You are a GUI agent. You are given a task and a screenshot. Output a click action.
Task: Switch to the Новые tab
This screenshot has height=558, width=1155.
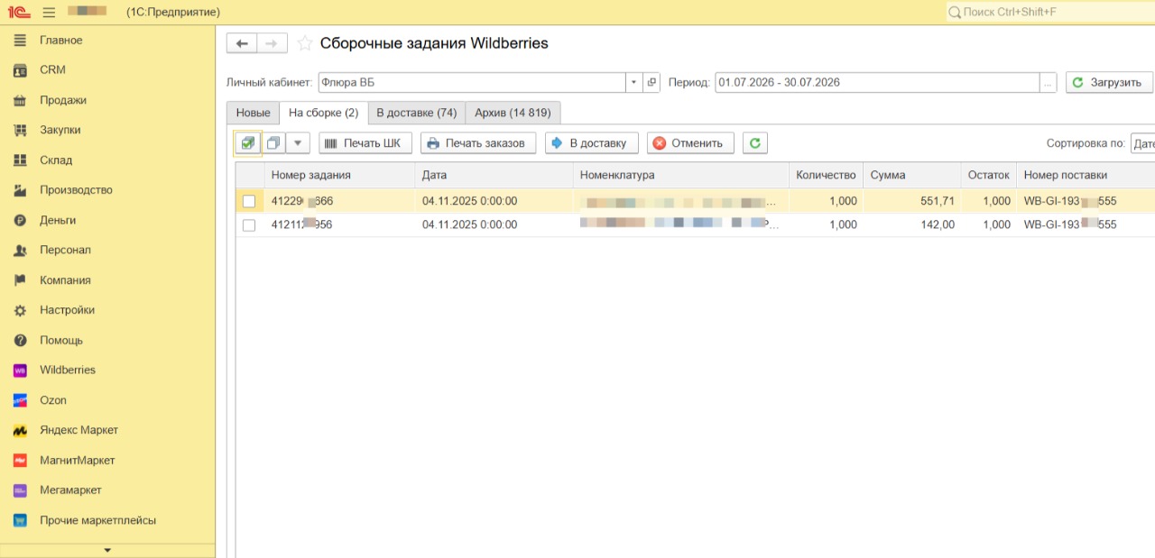tap(253, 113)
